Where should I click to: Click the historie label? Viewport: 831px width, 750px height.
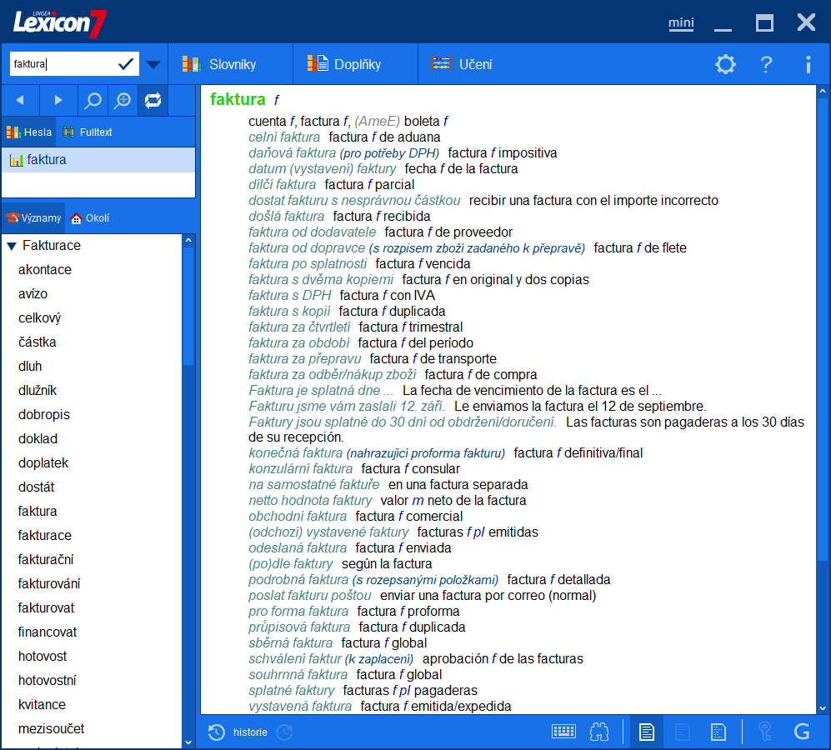click(250, 732)
